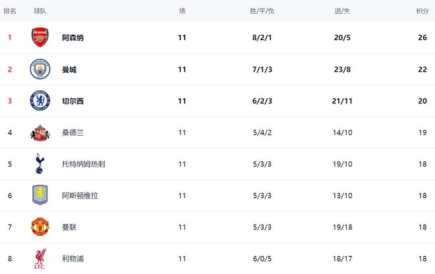Click the Sunderland club crest icon
This screenshot has width=435, height=274.
[40, 132]
